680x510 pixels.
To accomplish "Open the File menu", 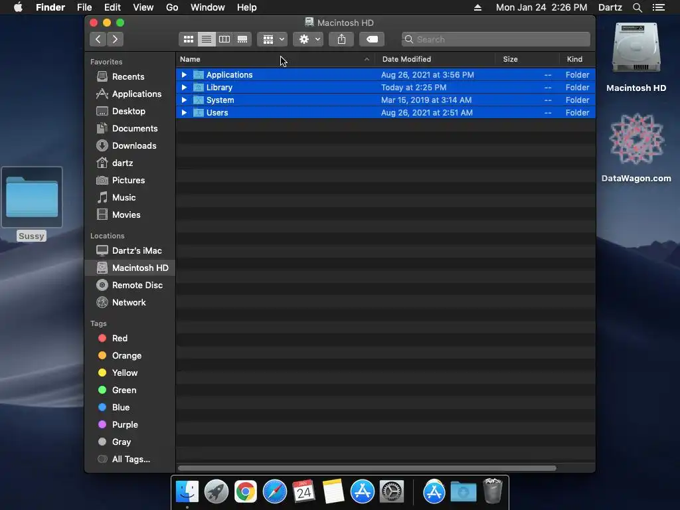I will (84, 7).
